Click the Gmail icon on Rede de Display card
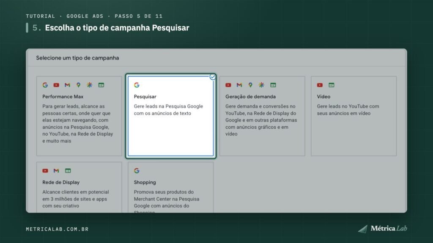433x243 pixels. pyautogui.click(x=56, y=171)
